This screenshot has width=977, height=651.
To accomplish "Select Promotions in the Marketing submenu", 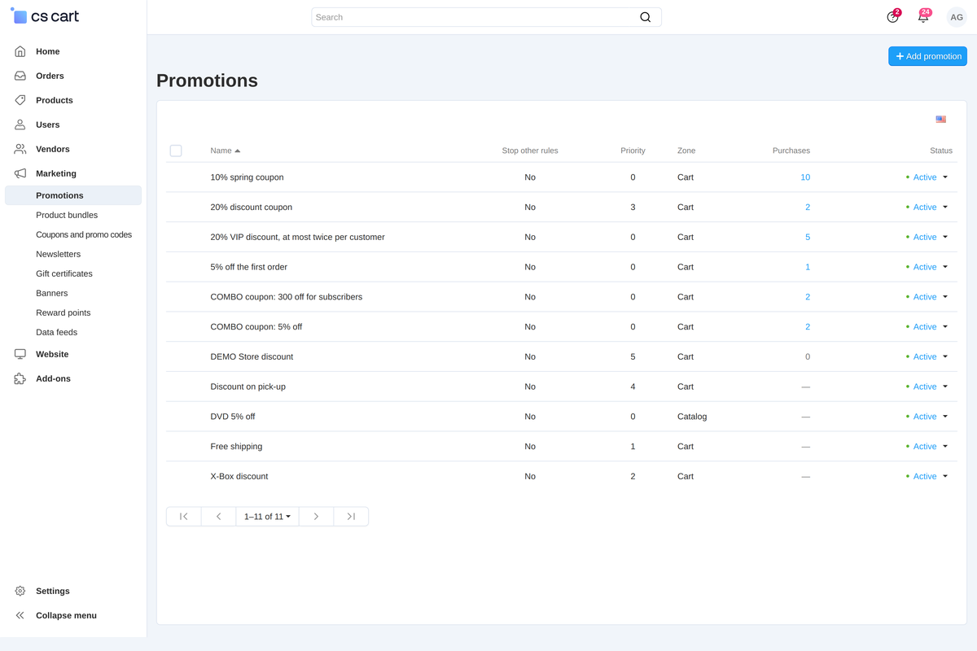I will coord(73,195).
